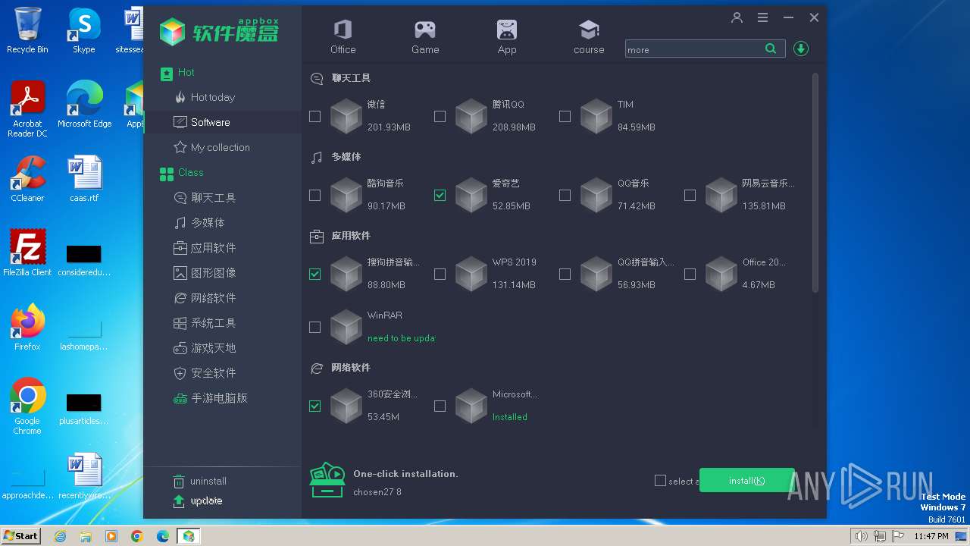Open the course category tab
The width and height of the screenshot is (970, 546).
point(589,37)
